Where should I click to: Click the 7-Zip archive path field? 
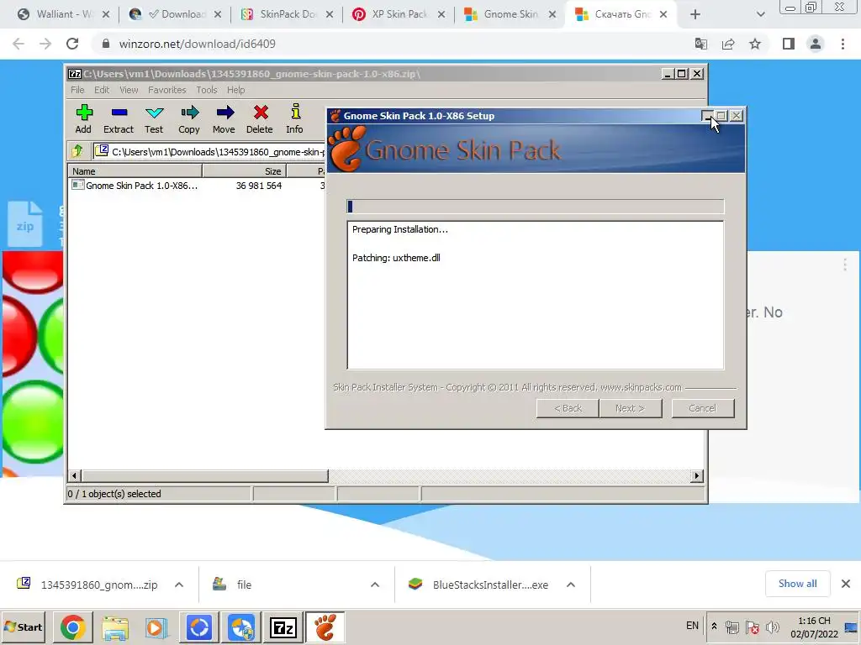(x=209, y=151)
